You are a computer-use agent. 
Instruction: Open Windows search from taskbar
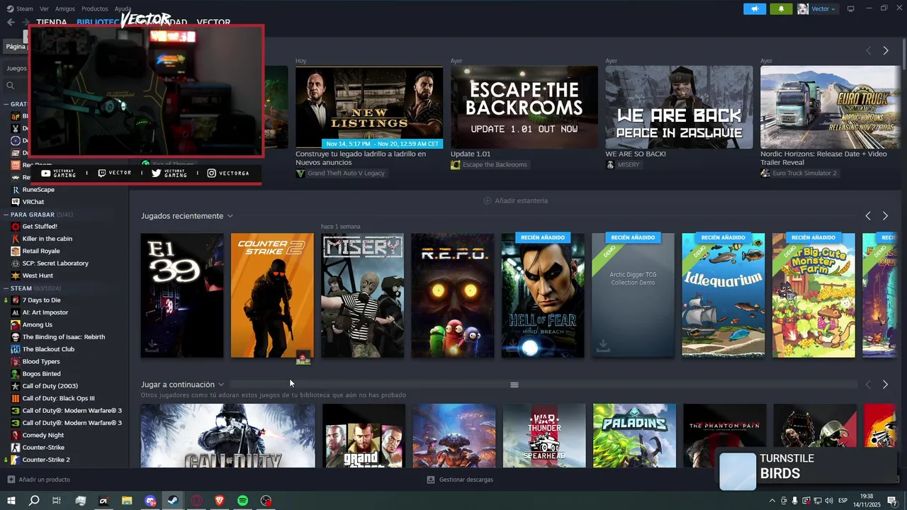[x=34, y=501]
